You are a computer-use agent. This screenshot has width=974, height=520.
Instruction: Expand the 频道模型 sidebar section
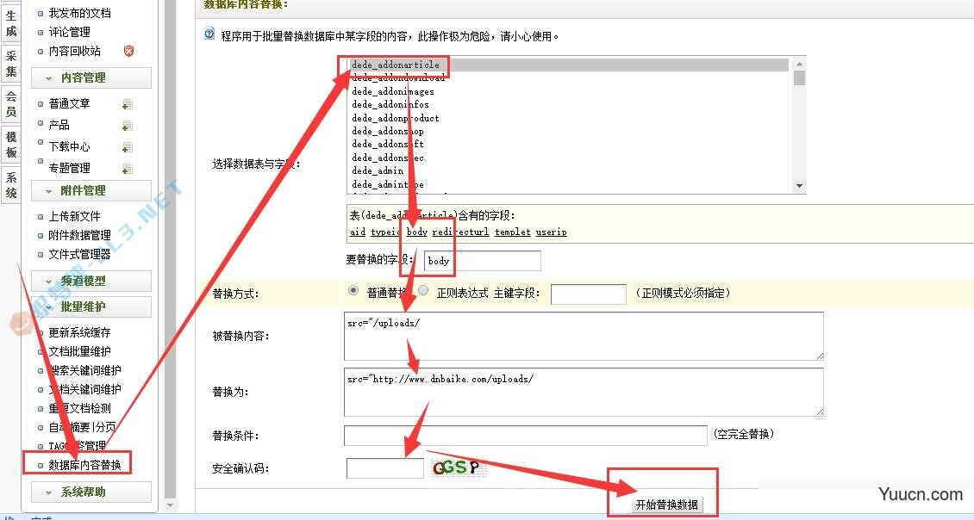[91, 281]
